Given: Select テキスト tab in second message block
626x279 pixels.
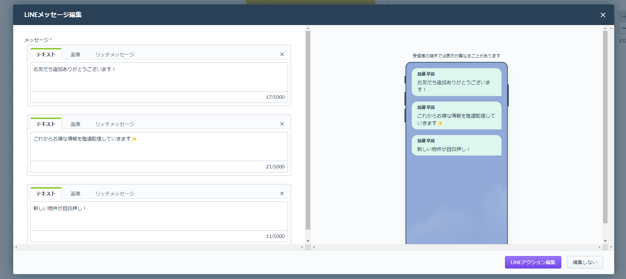Looking at the screenshot, I should [46, 124].
